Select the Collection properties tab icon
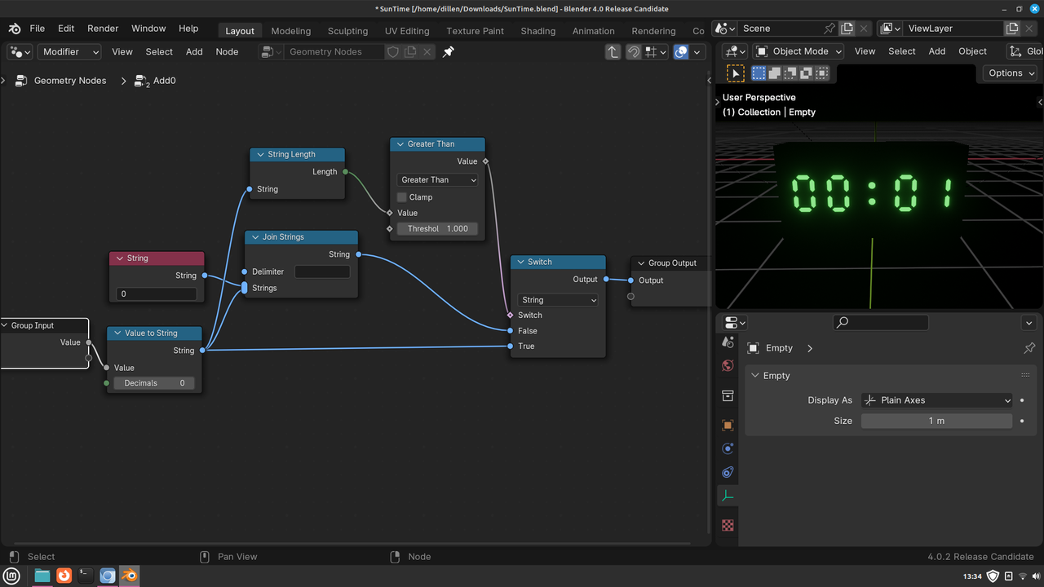The height and width of the screenshot is (587, 1044). point(728,395)
